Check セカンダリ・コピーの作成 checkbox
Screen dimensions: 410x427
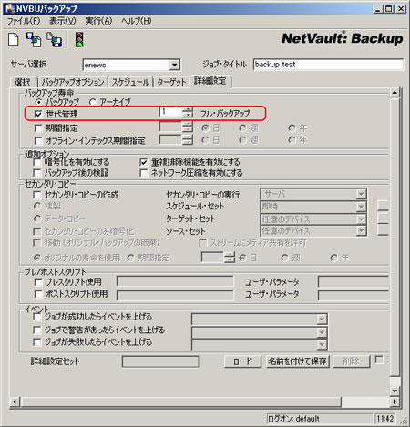tap(37, 195)
